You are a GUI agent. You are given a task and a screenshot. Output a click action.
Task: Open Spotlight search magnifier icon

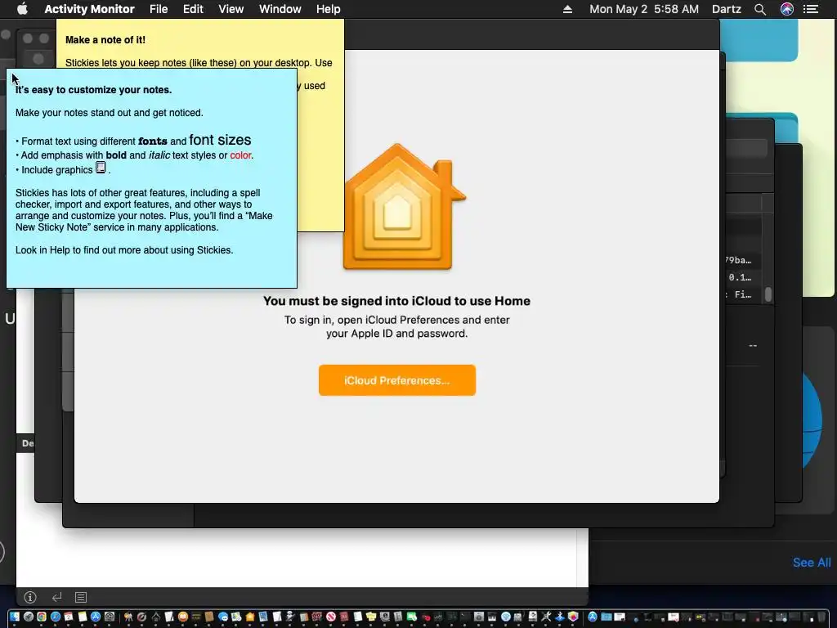coord(760,9)
